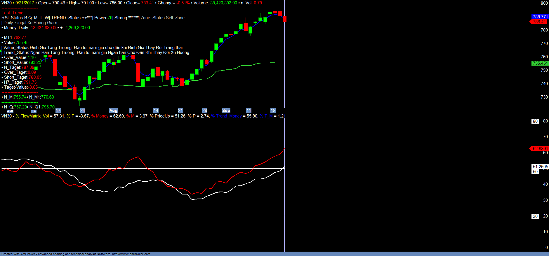Click the last red candle on the price chart
Image resolution: width=549 pixels, height=256 pixels.
[285, 19]
